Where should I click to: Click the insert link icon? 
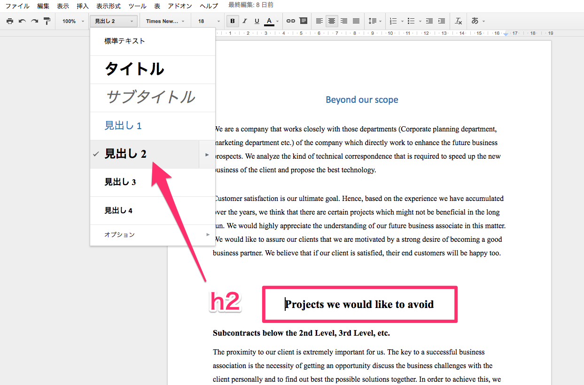[291, 21]
